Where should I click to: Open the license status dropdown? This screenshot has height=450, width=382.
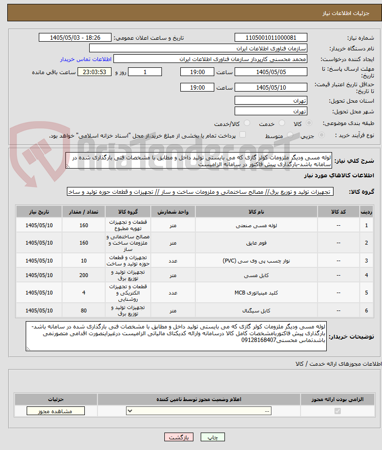(x=198, y=411)
